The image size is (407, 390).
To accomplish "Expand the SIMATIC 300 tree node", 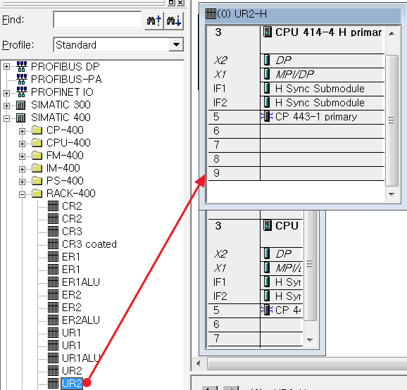I will 6,106.
